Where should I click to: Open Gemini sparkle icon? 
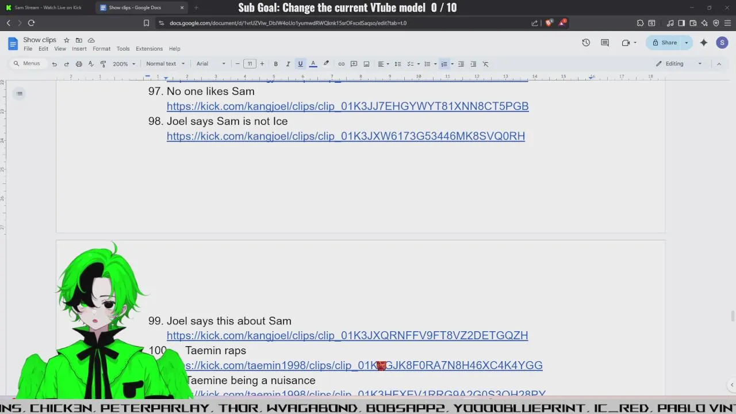[x=704, y=43]
